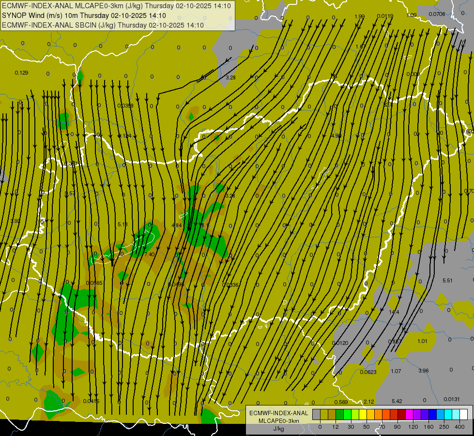Click the map value 0.0120
The image size is (474, 436).
tap(340, 343)
